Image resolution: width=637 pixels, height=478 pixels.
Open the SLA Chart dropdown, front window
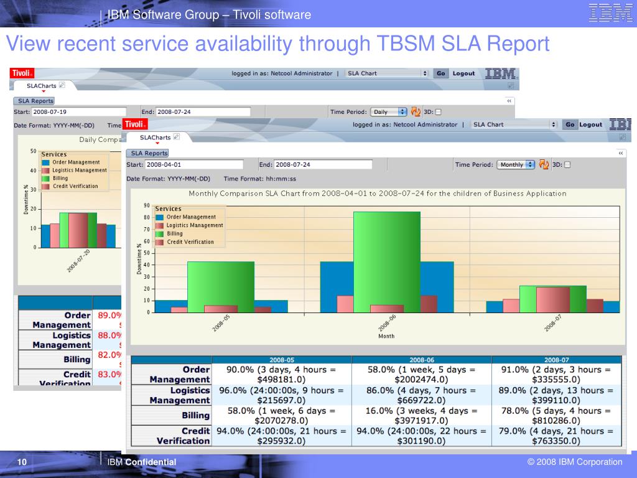(513, 124)
